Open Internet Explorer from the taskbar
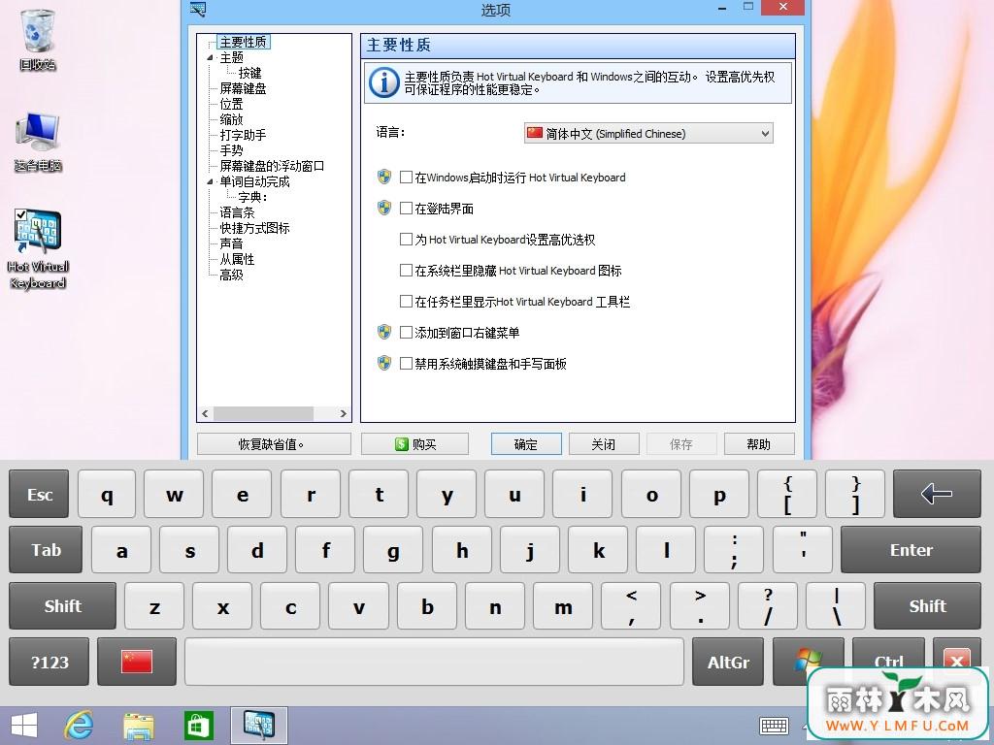Screen dimensions: 994x745 80,725
